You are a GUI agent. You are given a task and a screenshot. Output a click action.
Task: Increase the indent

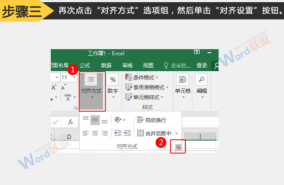tap(127, 133)
